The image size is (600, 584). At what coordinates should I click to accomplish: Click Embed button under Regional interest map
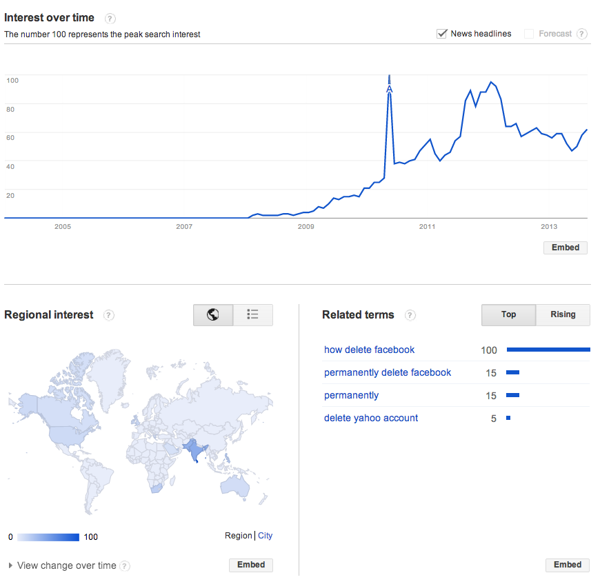coord(251,565)
